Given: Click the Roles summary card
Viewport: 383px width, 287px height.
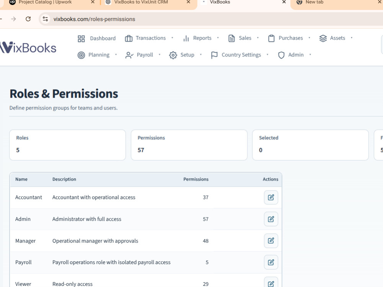Looking at the screenshot, I should point(67,145).
